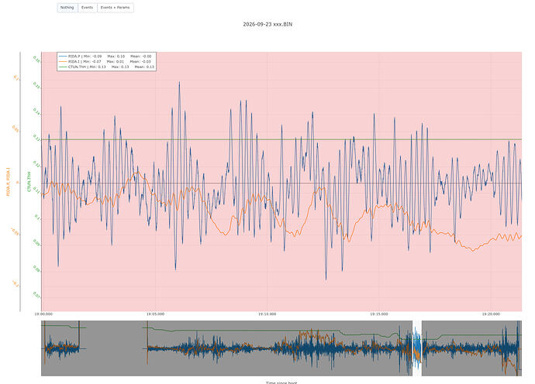
Task: Click the bright selected window in the range slider
Action: [x=417, y=348]
